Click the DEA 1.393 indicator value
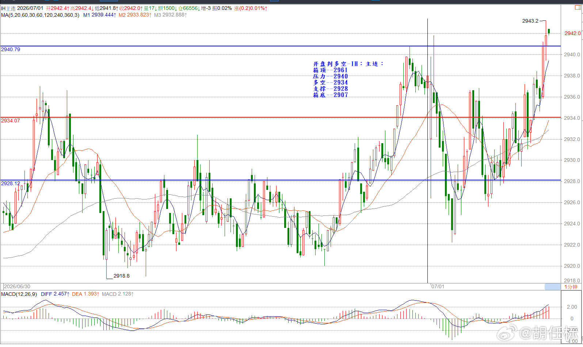This screenshot has height=347, width=583. pos(85,294)
